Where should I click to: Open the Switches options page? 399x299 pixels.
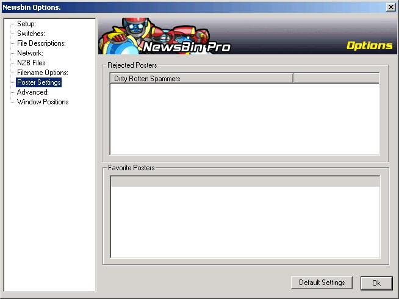click(31, 34)
